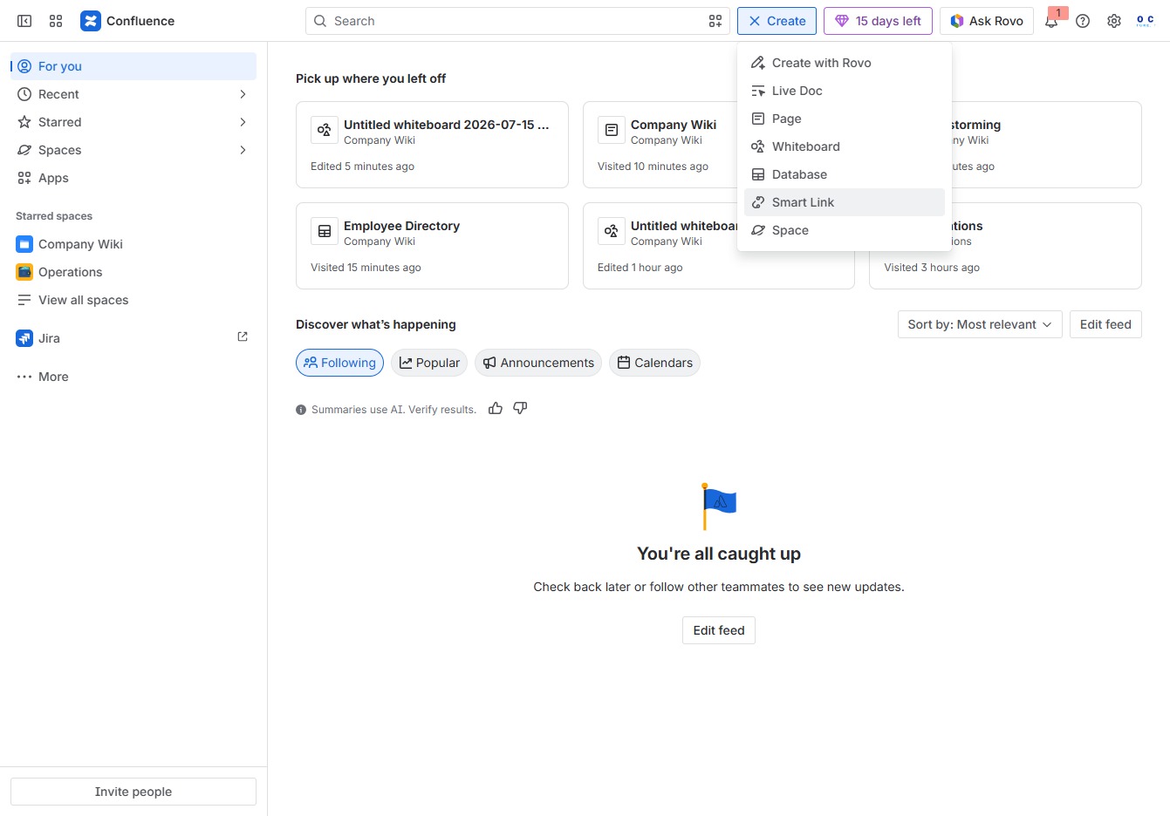The width and height of the screenshot is (1170, 816).
Task: Click Edit feed next to Sort by
Action: click(1105, 324)
